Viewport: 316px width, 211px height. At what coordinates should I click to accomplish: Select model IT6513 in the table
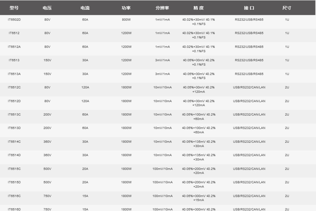click(14, 60)
